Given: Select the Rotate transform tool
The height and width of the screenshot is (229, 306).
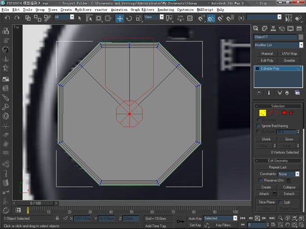Looking at the screenshot, I should click(x=129, y=18).
